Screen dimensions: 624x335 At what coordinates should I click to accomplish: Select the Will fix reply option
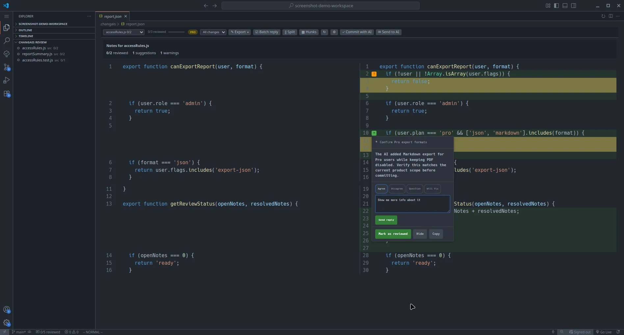[x=432, y=189]
